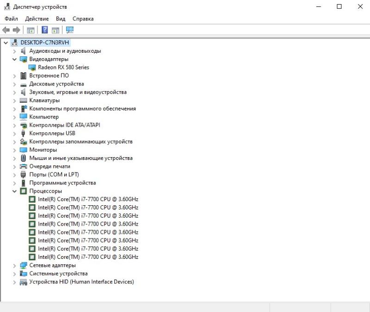The width and height of the screenshot is (370, 312).
Task: Select the Очереди печати label
Action: 50,166
